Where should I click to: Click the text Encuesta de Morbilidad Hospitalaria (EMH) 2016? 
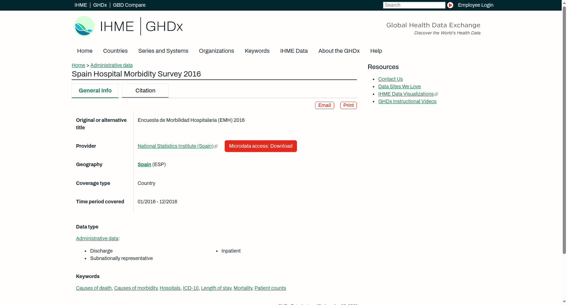pyautogui.click(x=191, y=120)
